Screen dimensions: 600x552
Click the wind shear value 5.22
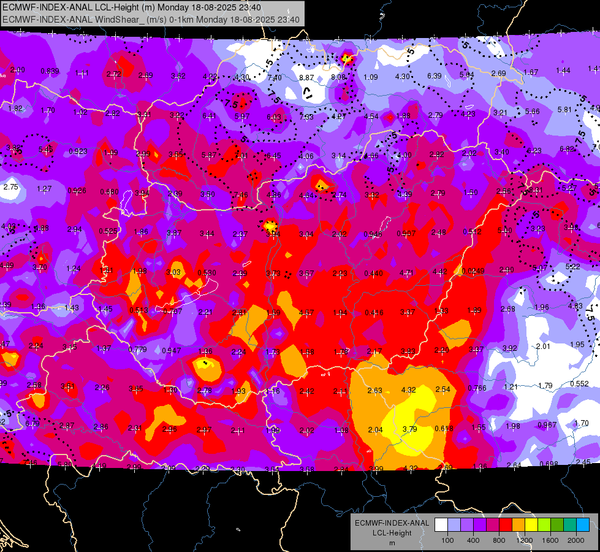point(572,266)
